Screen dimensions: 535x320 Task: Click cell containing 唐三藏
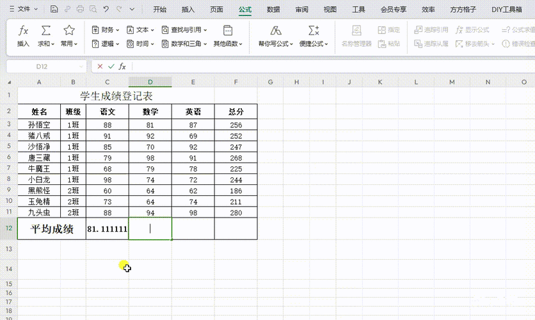coord(39,157)
